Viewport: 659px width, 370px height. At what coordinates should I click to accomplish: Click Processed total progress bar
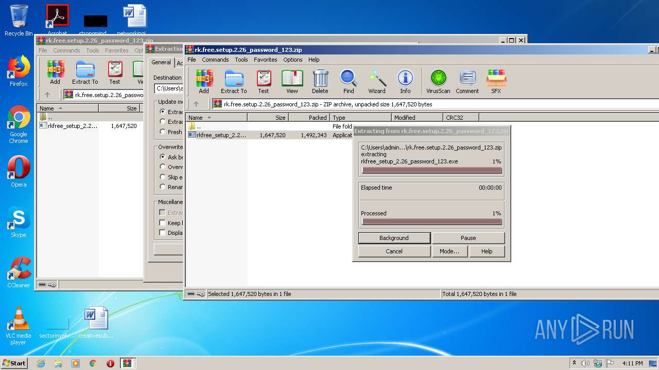[432, 222]
